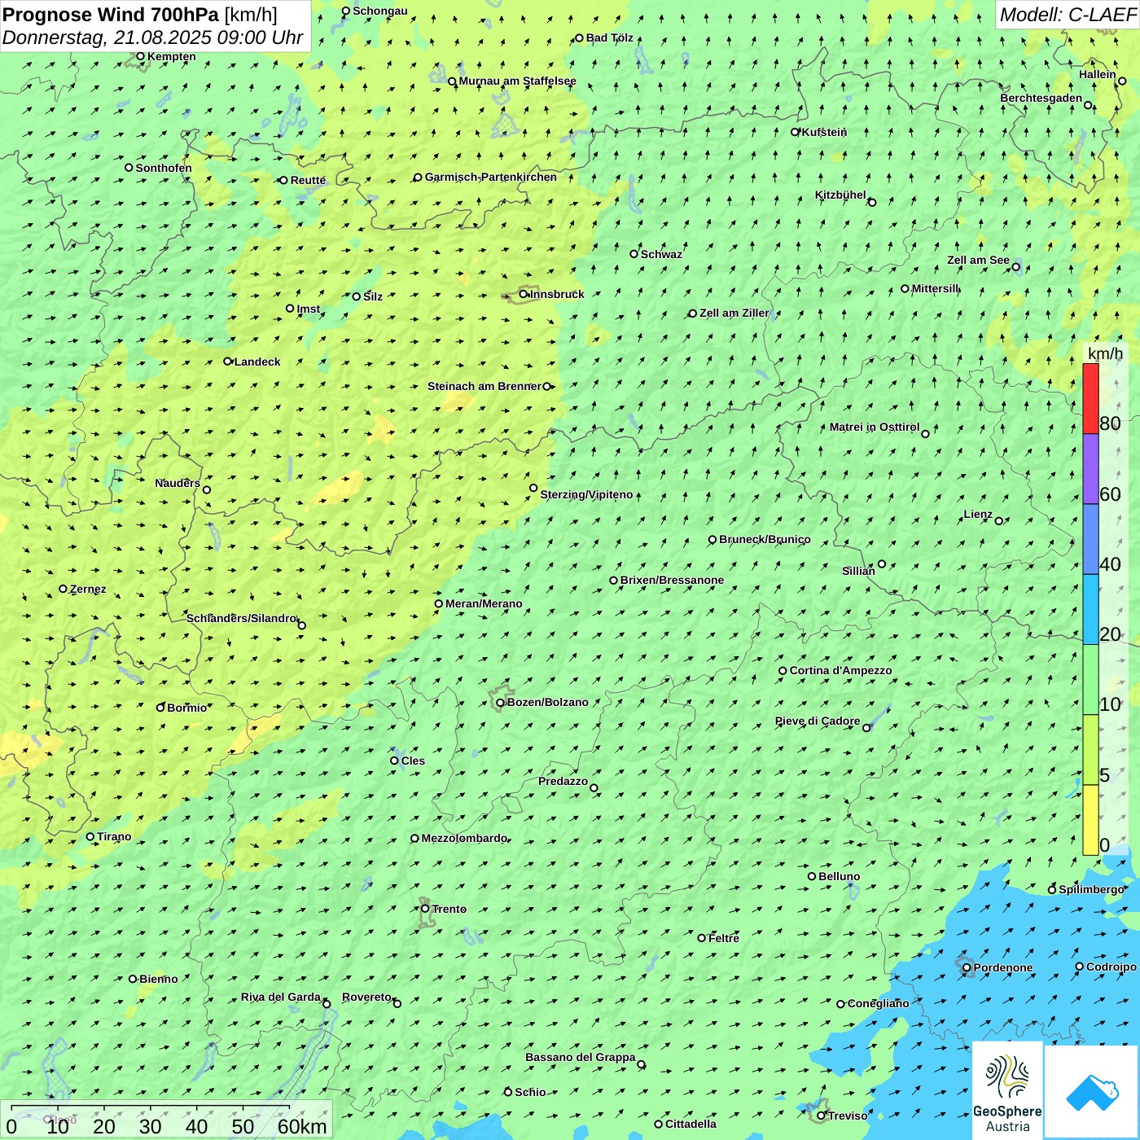
Task: Click the Hallein location dot
Action: tap(1122, 81)
